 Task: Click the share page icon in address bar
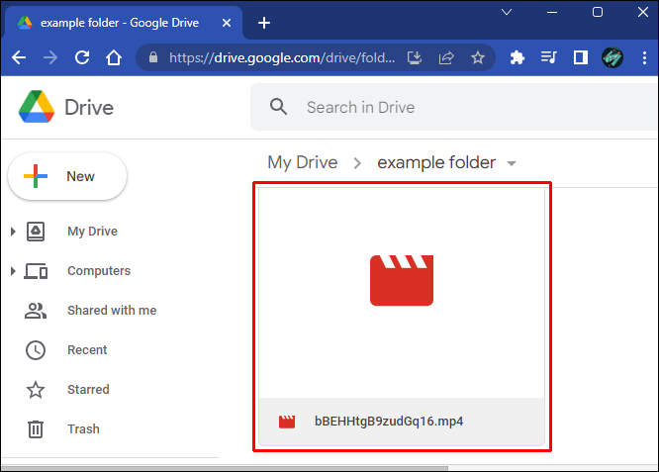[x=446, y=57]
